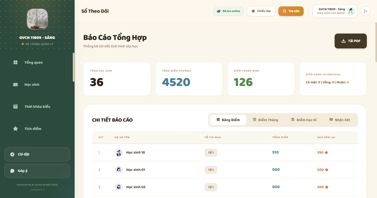This screenshot has width=377, height=198.
Task: Click the magnifier icon in Tra cứu
Action: pos(284,11)
